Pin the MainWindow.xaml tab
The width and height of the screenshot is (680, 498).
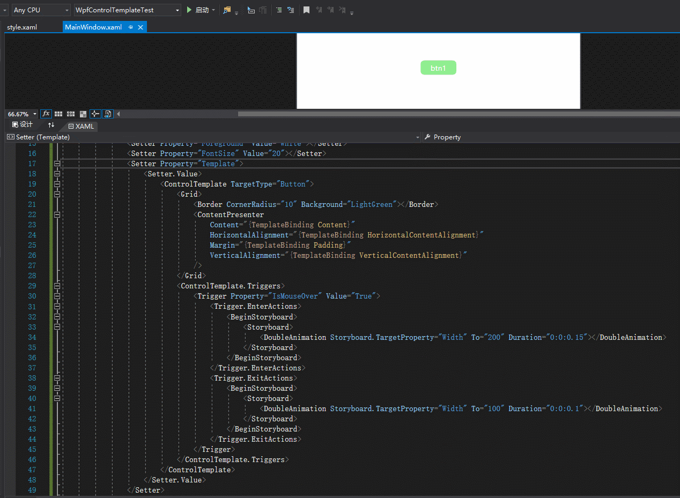(x=130, y=27)
